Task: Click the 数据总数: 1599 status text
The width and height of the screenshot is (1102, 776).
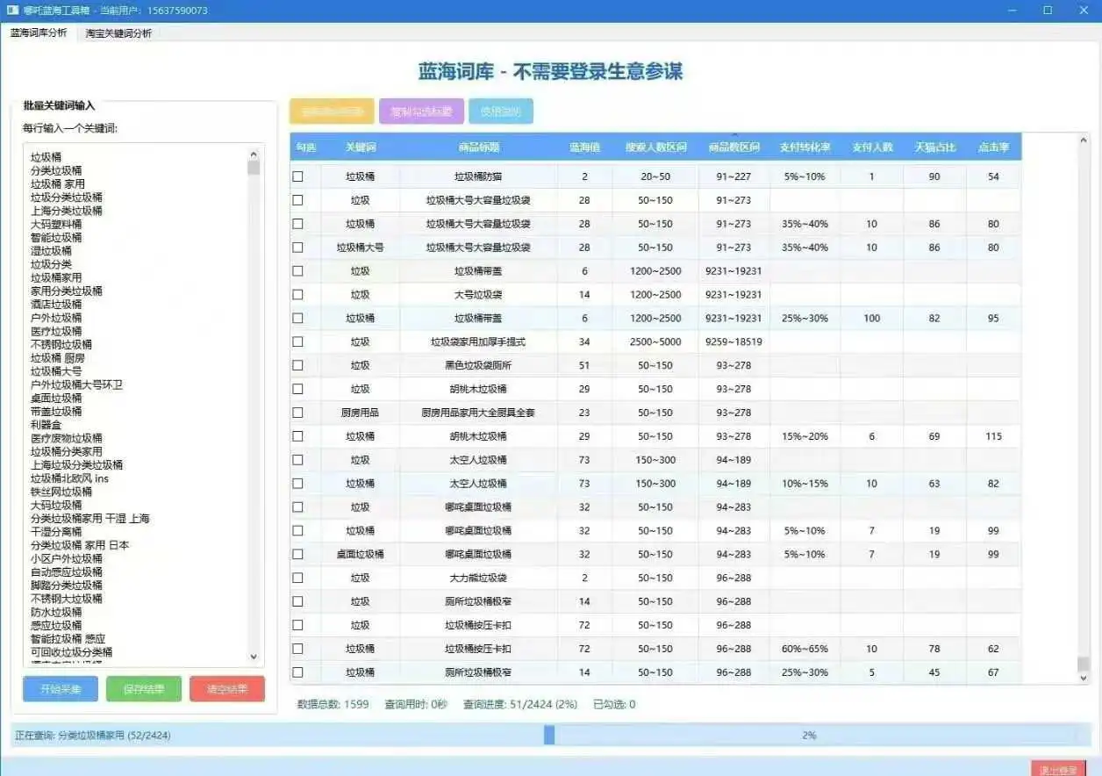Action: [x=333, y=704]
